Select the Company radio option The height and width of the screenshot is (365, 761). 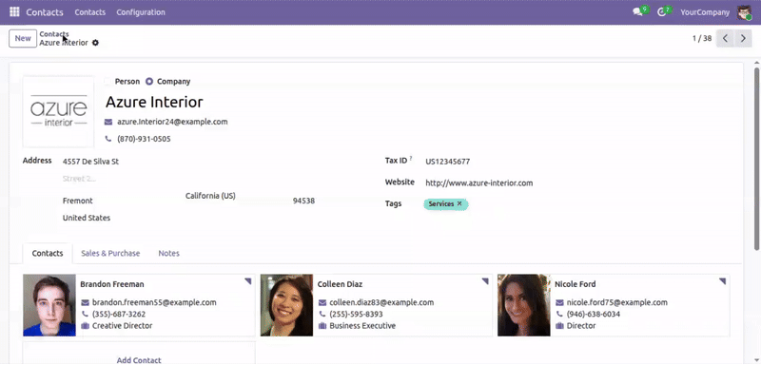149,82
